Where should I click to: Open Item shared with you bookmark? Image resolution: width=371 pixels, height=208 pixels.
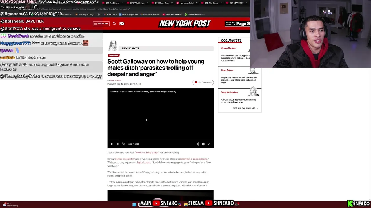pyautogui.click(x=150, y=14)
